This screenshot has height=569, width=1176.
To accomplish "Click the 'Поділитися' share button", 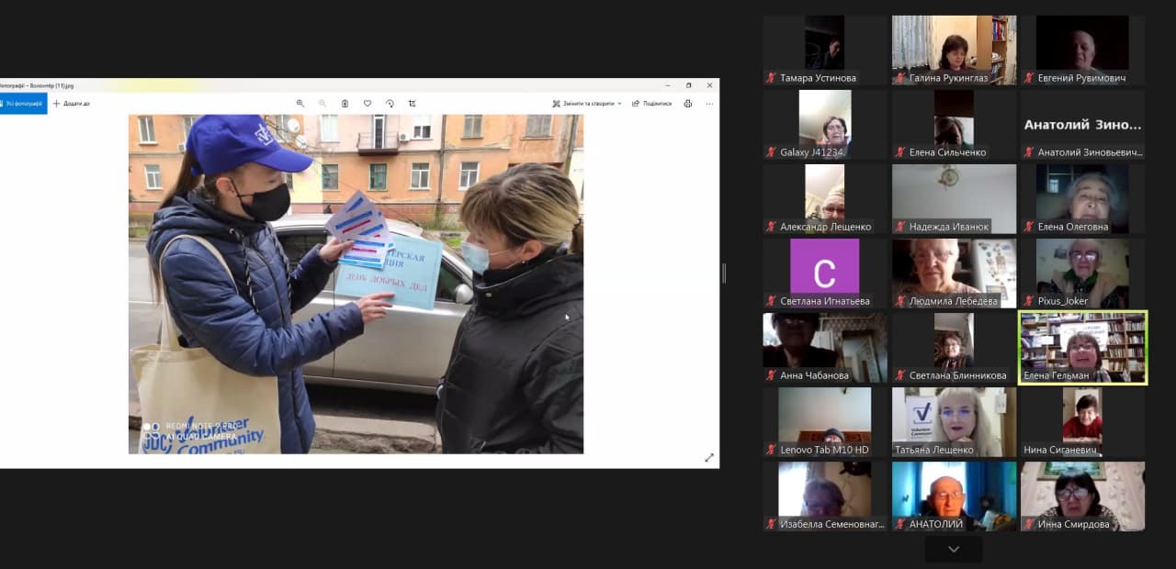I will 651,104.
